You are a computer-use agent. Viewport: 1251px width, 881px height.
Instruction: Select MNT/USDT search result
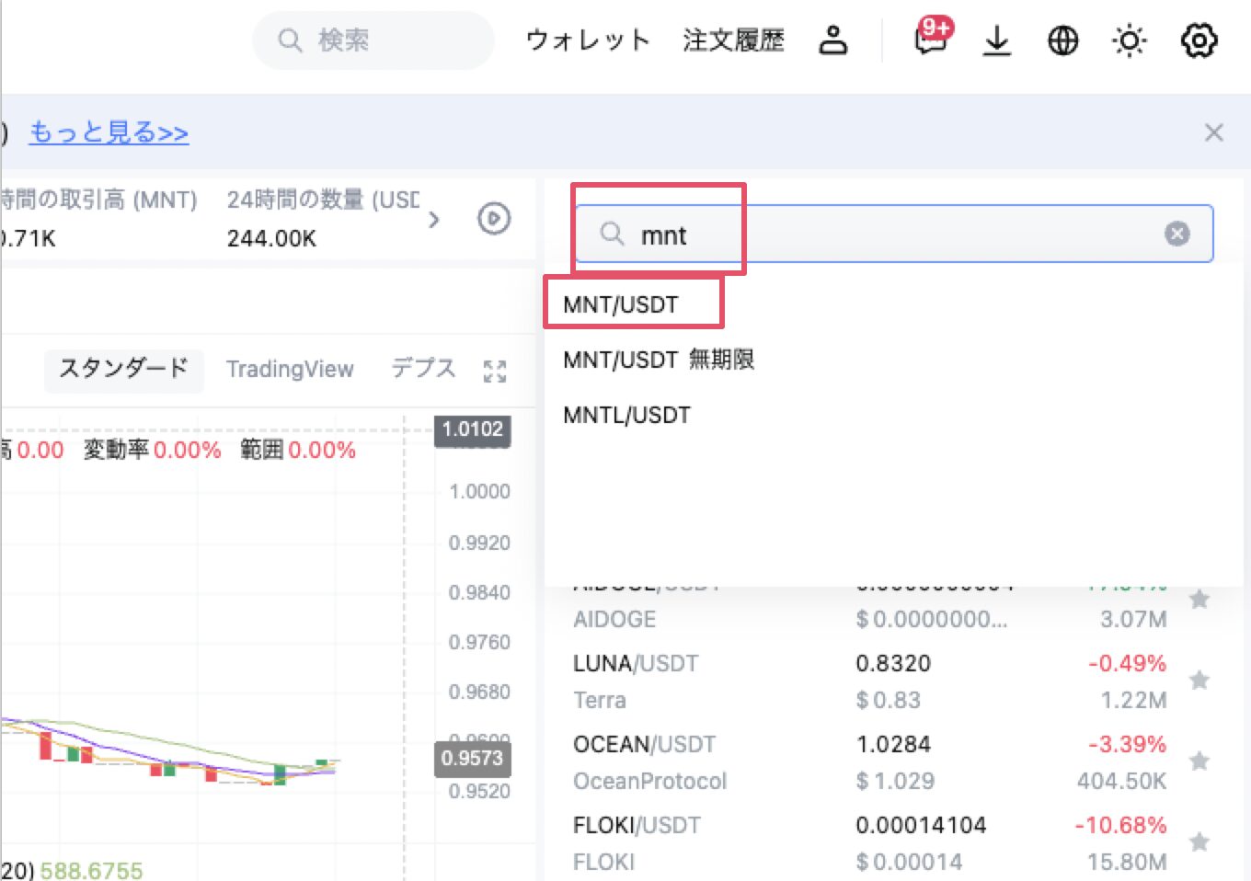[621, 304]
